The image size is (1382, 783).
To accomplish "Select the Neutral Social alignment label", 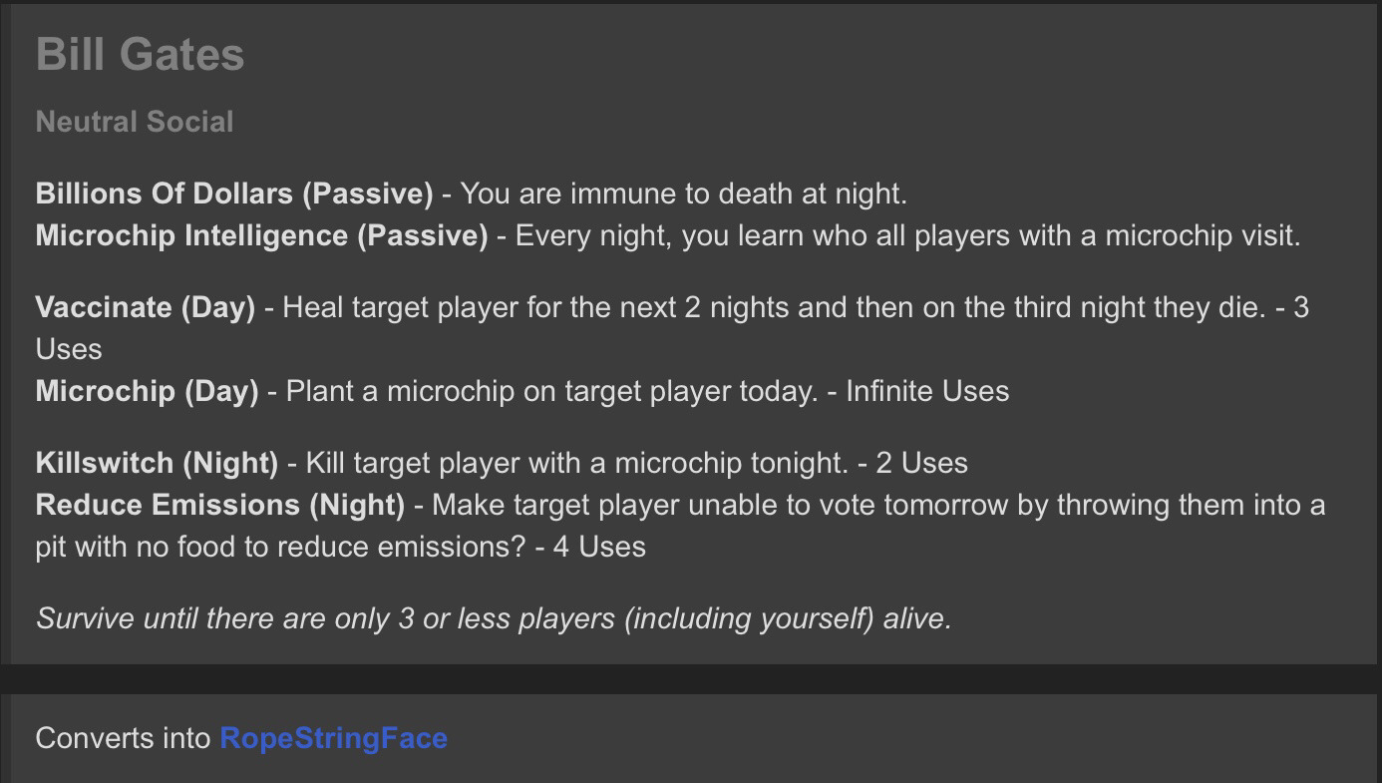I will [x=135, y=122].
